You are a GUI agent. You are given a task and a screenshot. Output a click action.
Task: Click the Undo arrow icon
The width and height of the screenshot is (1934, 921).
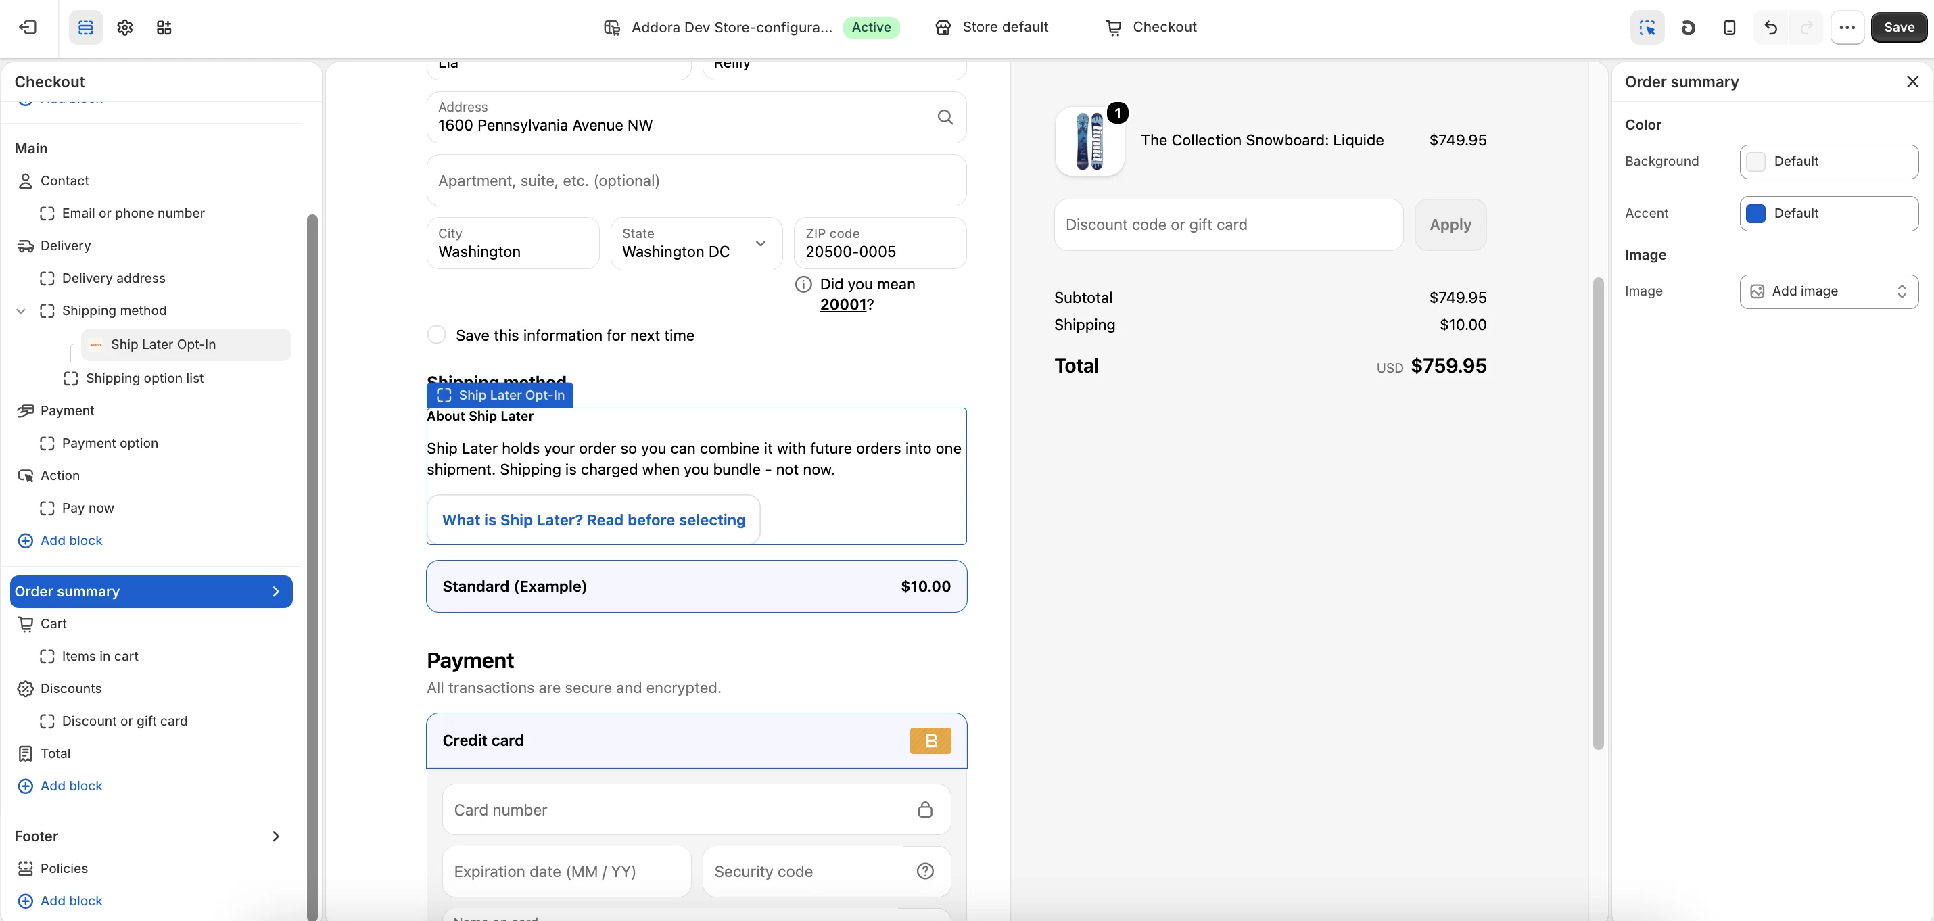(1770, 28)
